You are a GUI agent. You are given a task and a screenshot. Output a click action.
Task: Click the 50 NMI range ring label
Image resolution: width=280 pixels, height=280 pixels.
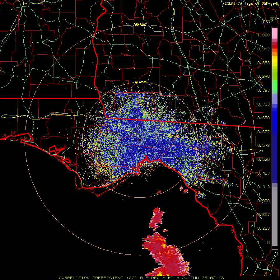(x=140, y=82)
